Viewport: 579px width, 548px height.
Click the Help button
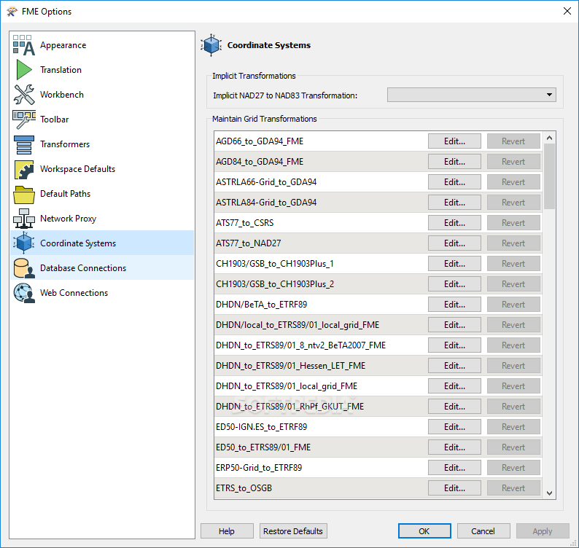[227, 531]
